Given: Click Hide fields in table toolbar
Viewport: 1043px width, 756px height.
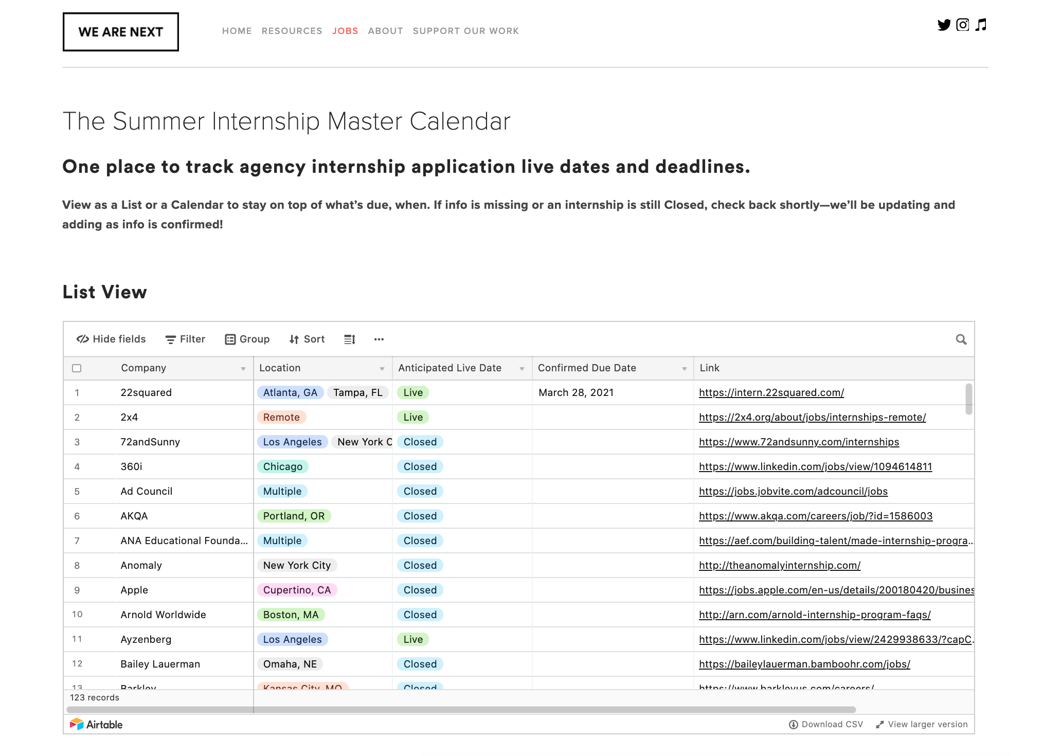Looking at the screenshot, I should point(111,339).
